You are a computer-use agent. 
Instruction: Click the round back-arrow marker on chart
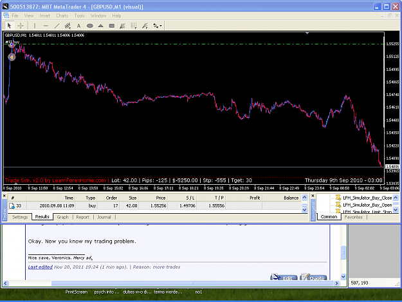[12, 57]
